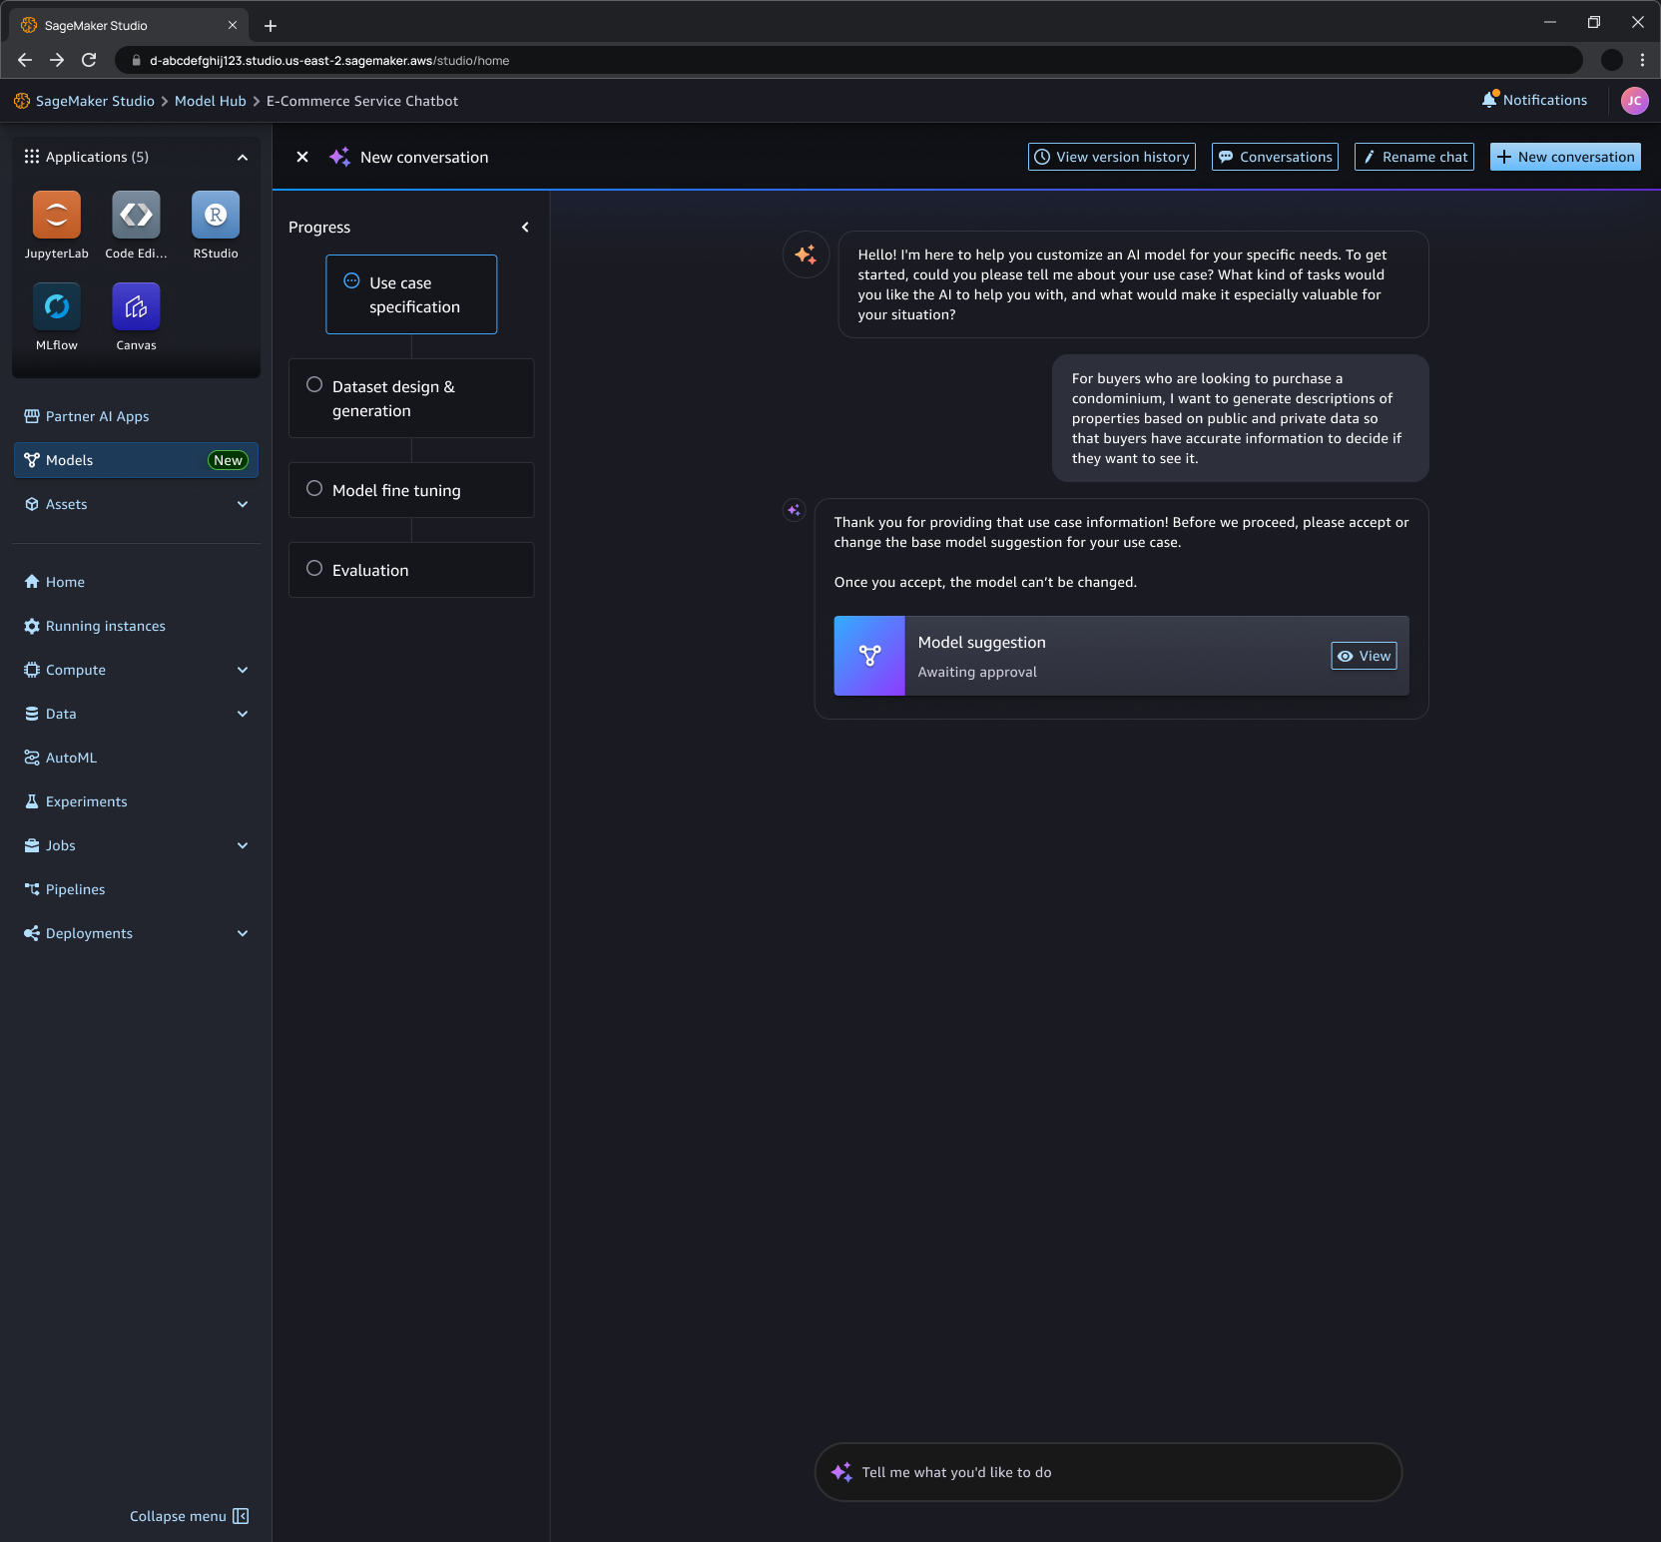Open the MLflow application
Viewport: 1661px width, 1542px height.
click(56, 307)
